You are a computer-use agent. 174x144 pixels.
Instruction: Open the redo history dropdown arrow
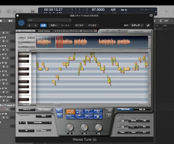(109, 116)
